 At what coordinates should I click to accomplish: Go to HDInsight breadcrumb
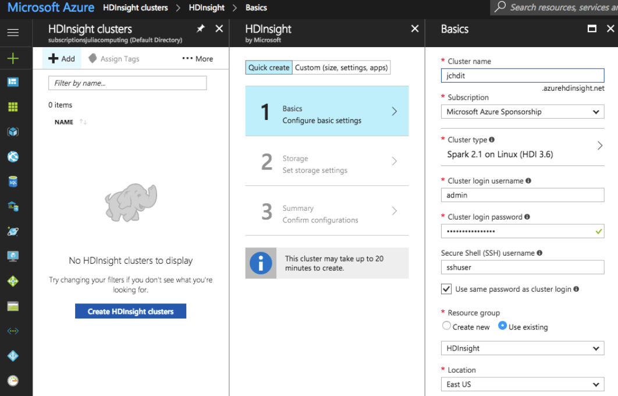[x=207, y=8]
